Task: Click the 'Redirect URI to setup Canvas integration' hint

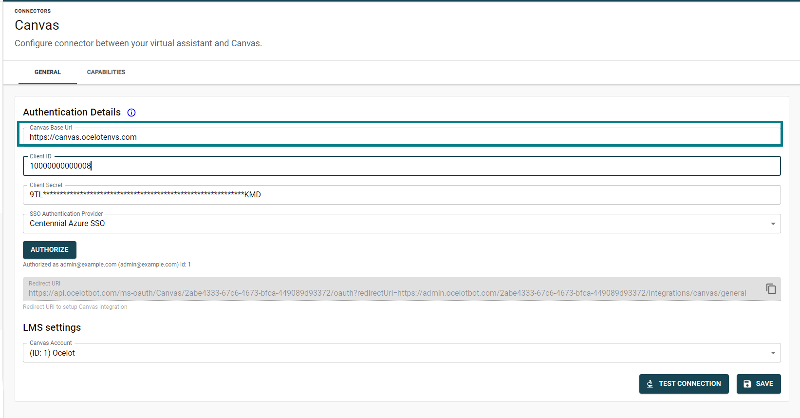Action: (75, 307)
